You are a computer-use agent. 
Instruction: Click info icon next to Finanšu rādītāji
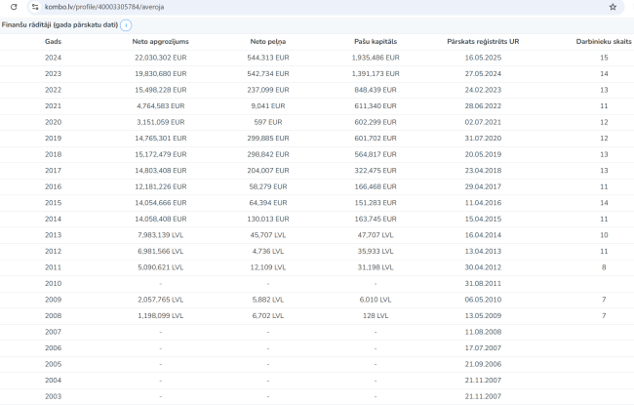click(x=126, y=24)
